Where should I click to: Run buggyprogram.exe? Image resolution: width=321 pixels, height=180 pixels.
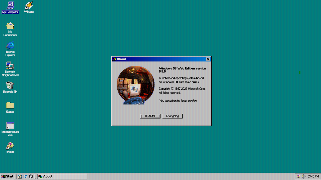point(10,125)
